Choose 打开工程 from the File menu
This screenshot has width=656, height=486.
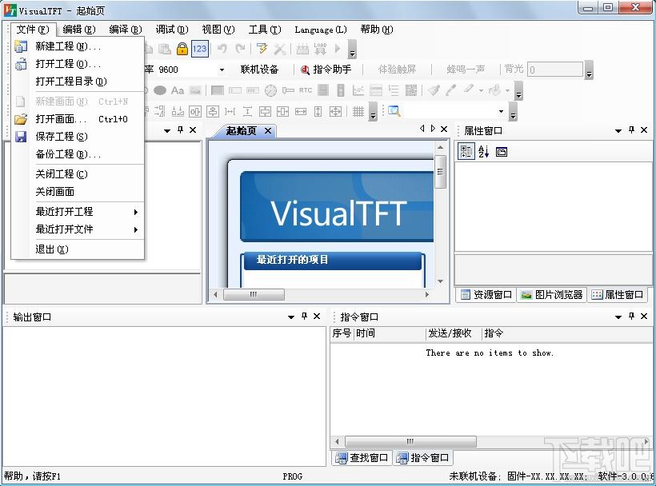coord(78,64)
